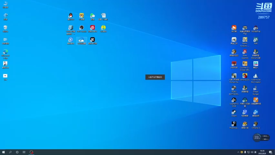Open the volume speaker tray icon

[252, 152]
